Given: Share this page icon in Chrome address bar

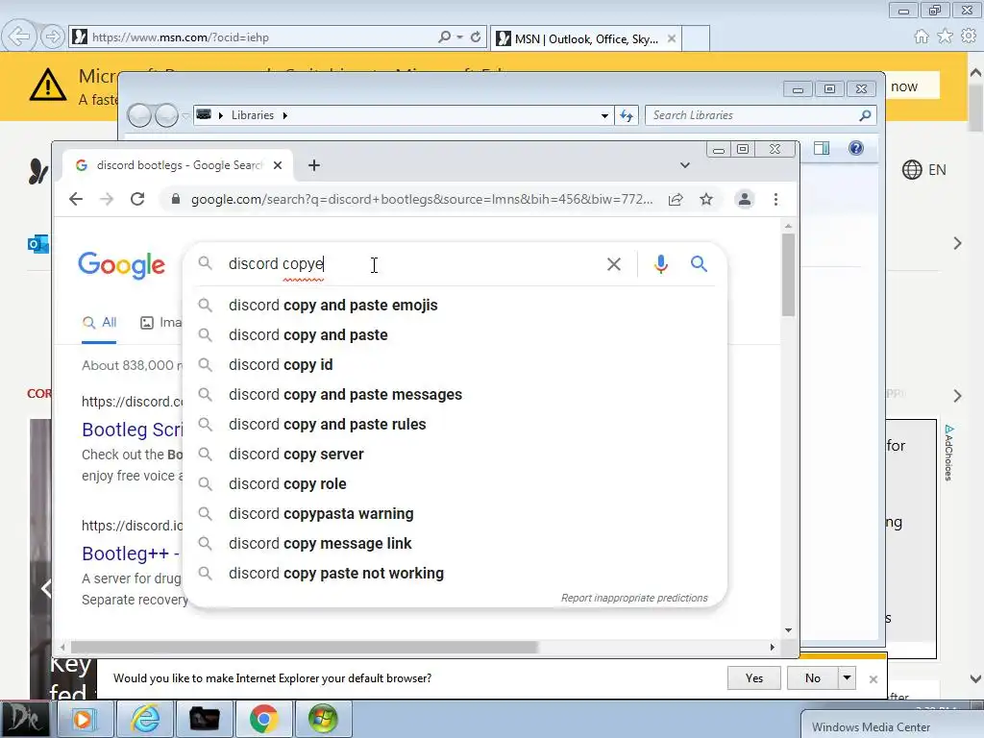Looking at the screenshot, I should coord(676,200).
